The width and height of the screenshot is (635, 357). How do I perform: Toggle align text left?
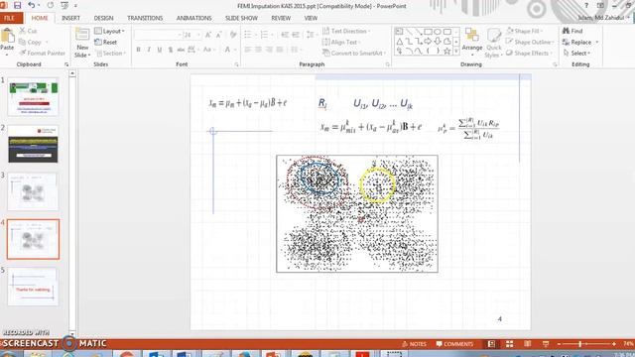coord(248,50)
